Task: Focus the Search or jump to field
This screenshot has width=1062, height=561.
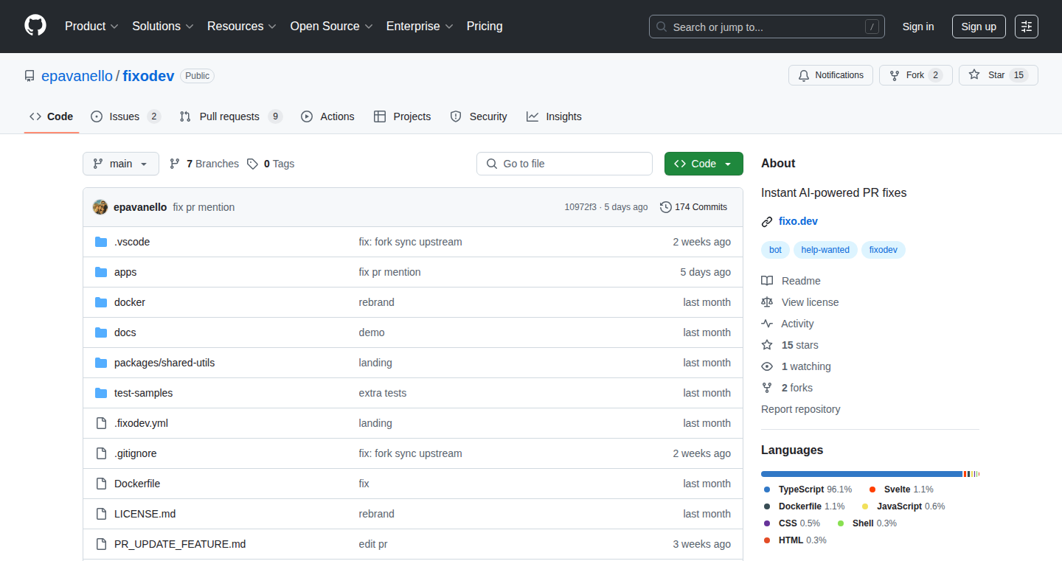Action: tap(767, 27)
